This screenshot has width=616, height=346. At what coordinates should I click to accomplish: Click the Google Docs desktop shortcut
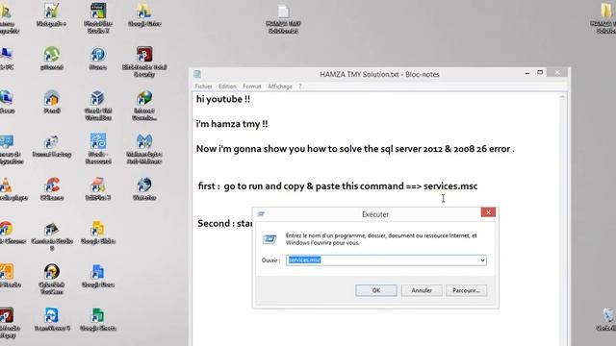pos(98,276)
